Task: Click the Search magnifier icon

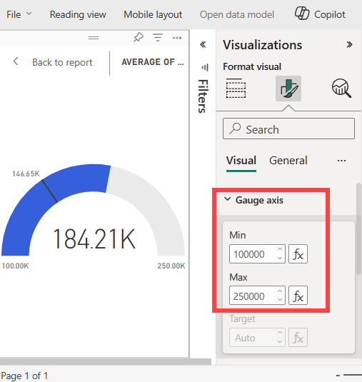Action: pyautogui.click(x=235, y=129)
